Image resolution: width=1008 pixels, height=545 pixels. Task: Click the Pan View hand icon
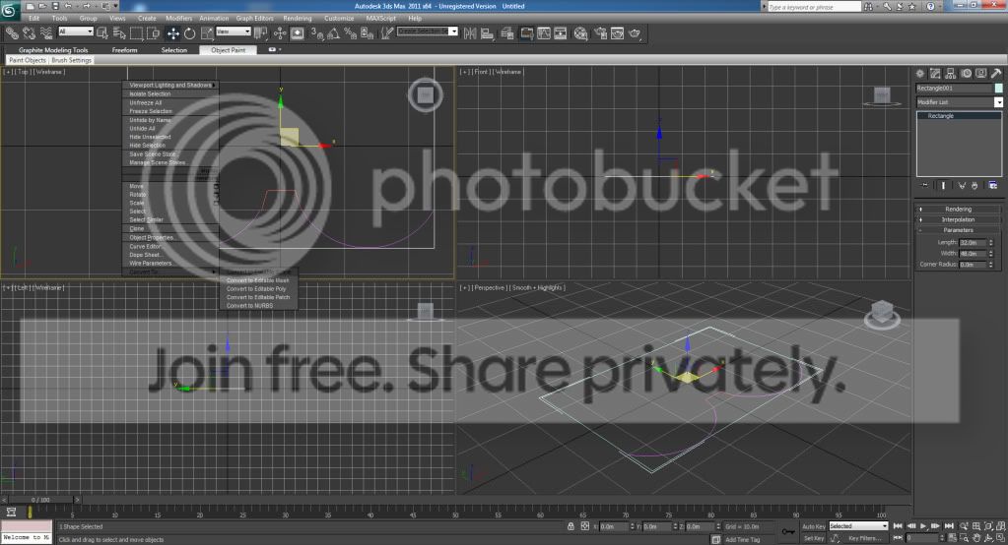click(x=976, y=538)
